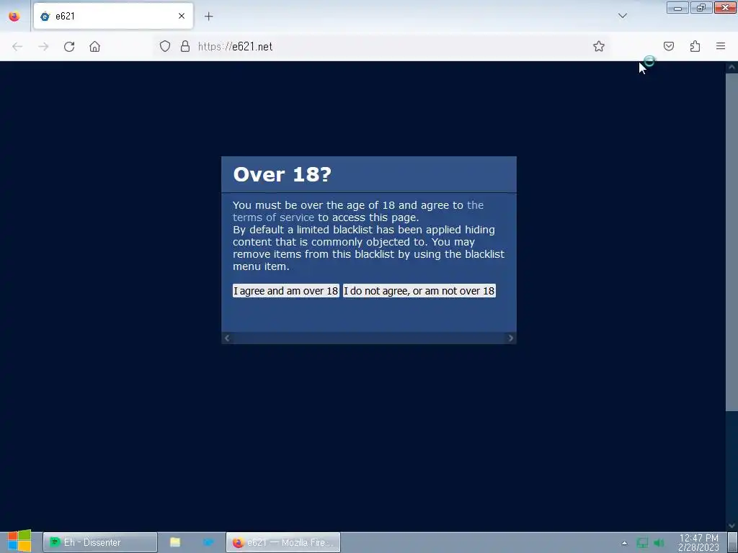Expand the list all tabs chevron
The image size is (738, 553).
coord(623,16)
